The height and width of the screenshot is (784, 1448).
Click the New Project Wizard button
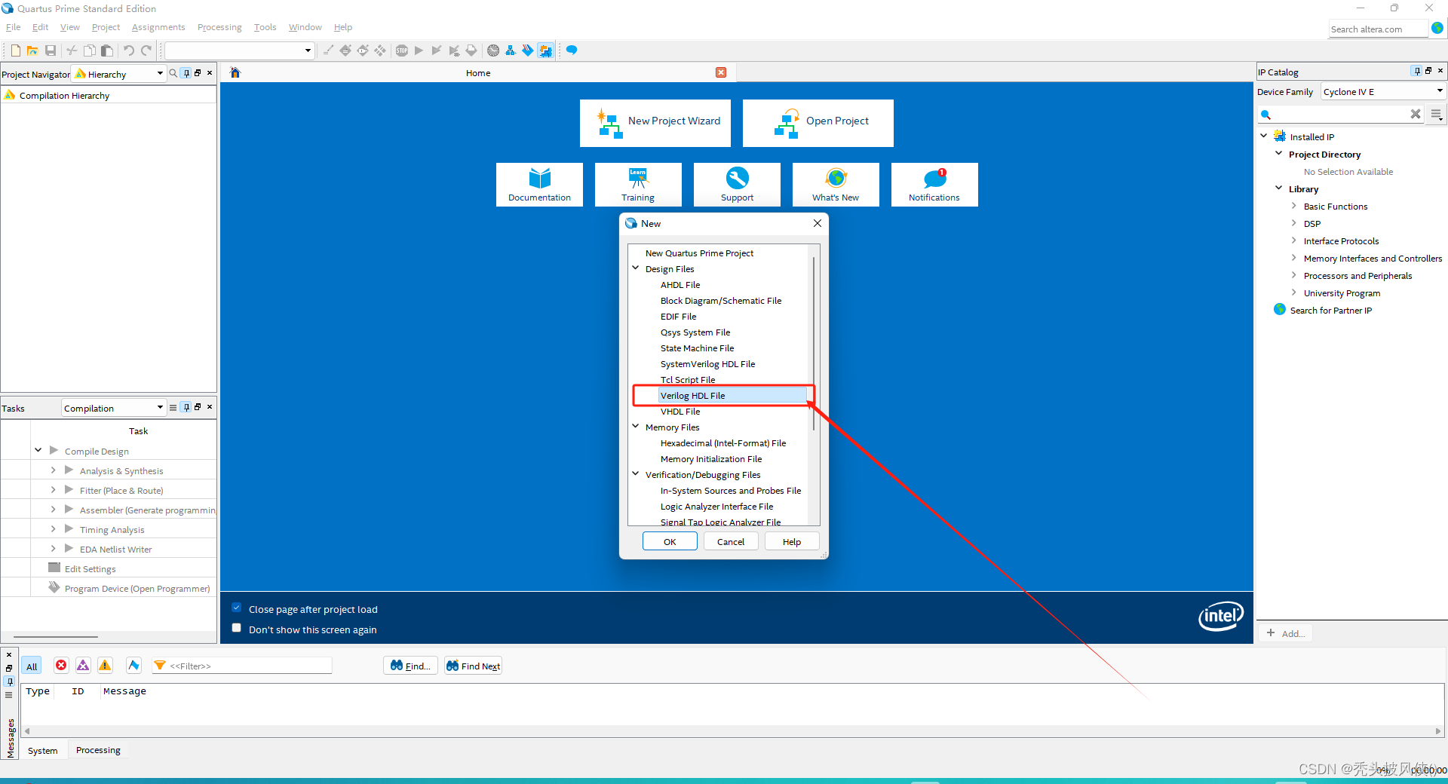click(x=655, y=123)
